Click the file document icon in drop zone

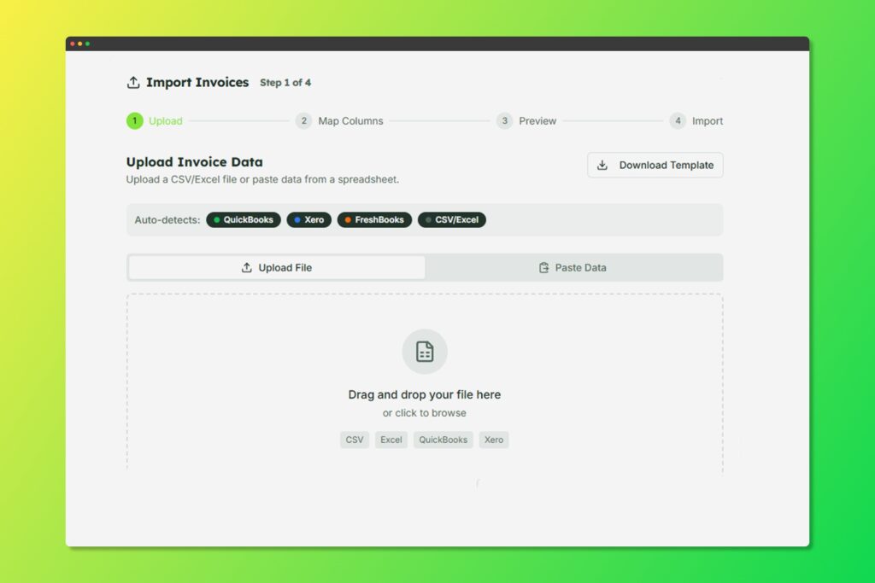(x=425, y=352)
